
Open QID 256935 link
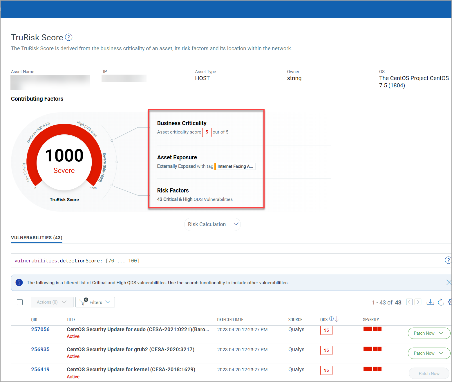coord(40,349)
